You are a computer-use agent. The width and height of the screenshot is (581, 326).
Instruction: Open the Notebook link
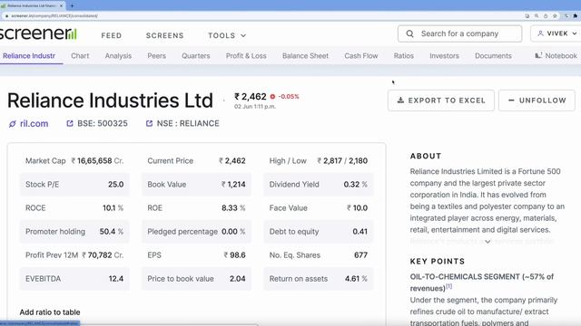pos(556,56)
